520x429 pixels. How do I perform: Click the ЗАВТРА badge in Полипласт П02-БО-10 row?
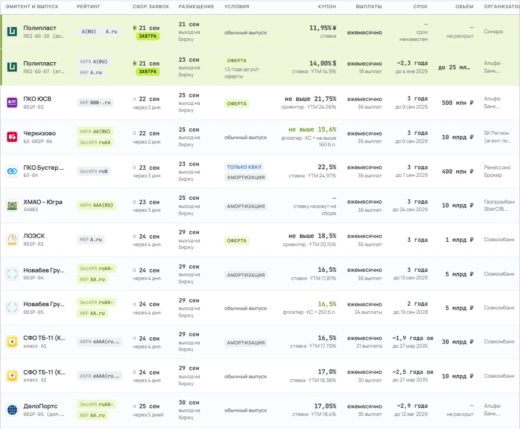click(x=147, y=36)
